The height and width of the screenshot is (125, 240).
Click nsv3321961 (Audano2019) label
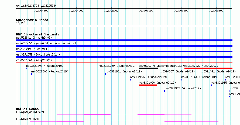(x=123, y=71)
